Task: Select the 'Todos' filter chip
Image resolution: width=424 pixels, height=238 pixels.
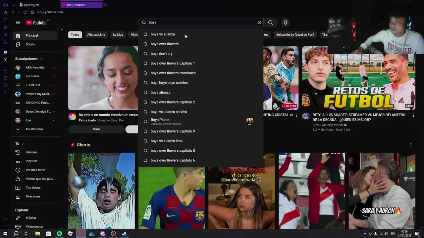Action: pyautogui.click(x=75, y=35)
